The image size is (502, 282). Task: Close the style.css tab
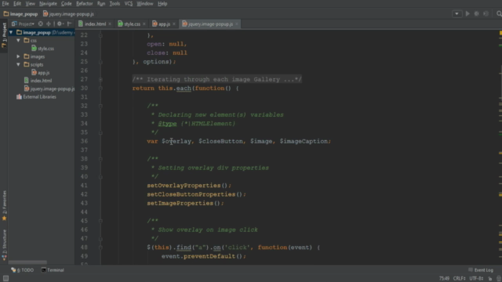point(144,24)
